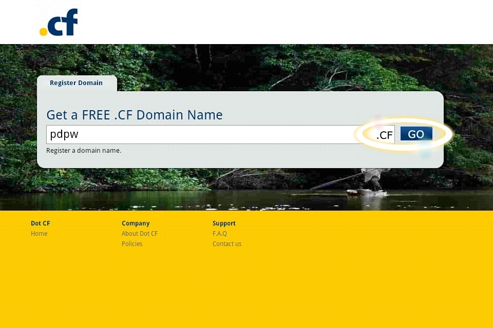The width and height of the screenshot is (493, 328).
Task: Click the GO button
Action: click(416, 134)
